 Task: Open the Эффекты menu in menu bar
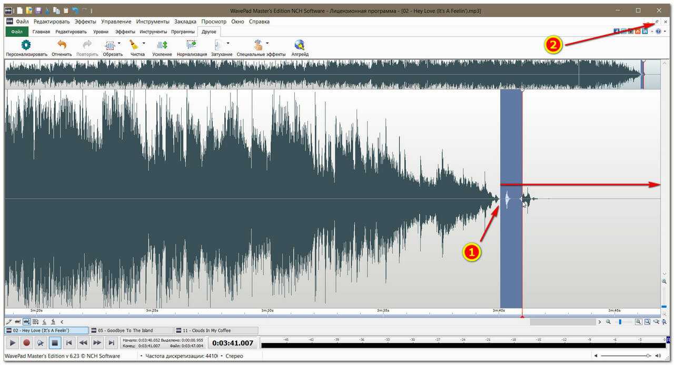(x=85, y=22)
